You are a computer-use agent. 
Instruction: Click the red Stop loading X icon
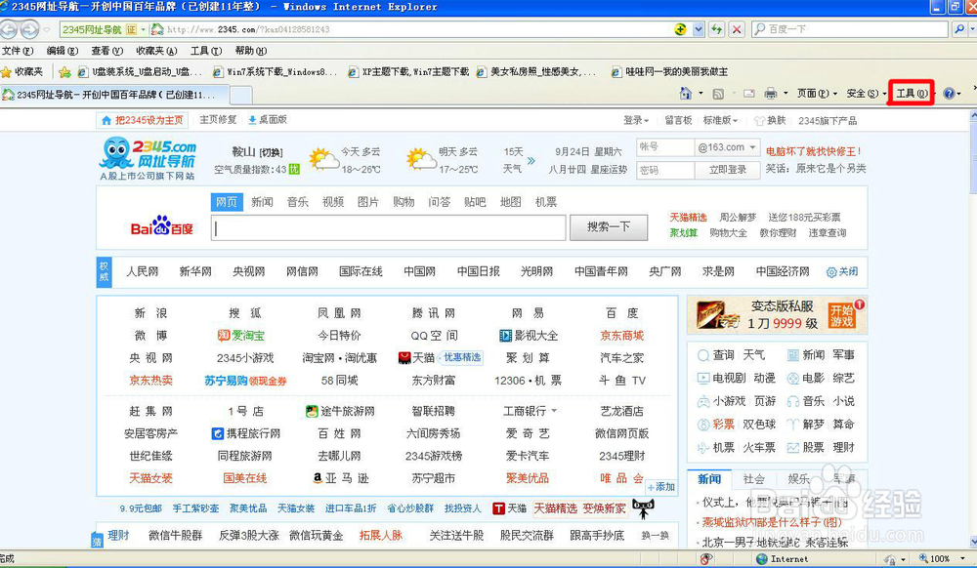pyautogui.click(x=737, y=29)
